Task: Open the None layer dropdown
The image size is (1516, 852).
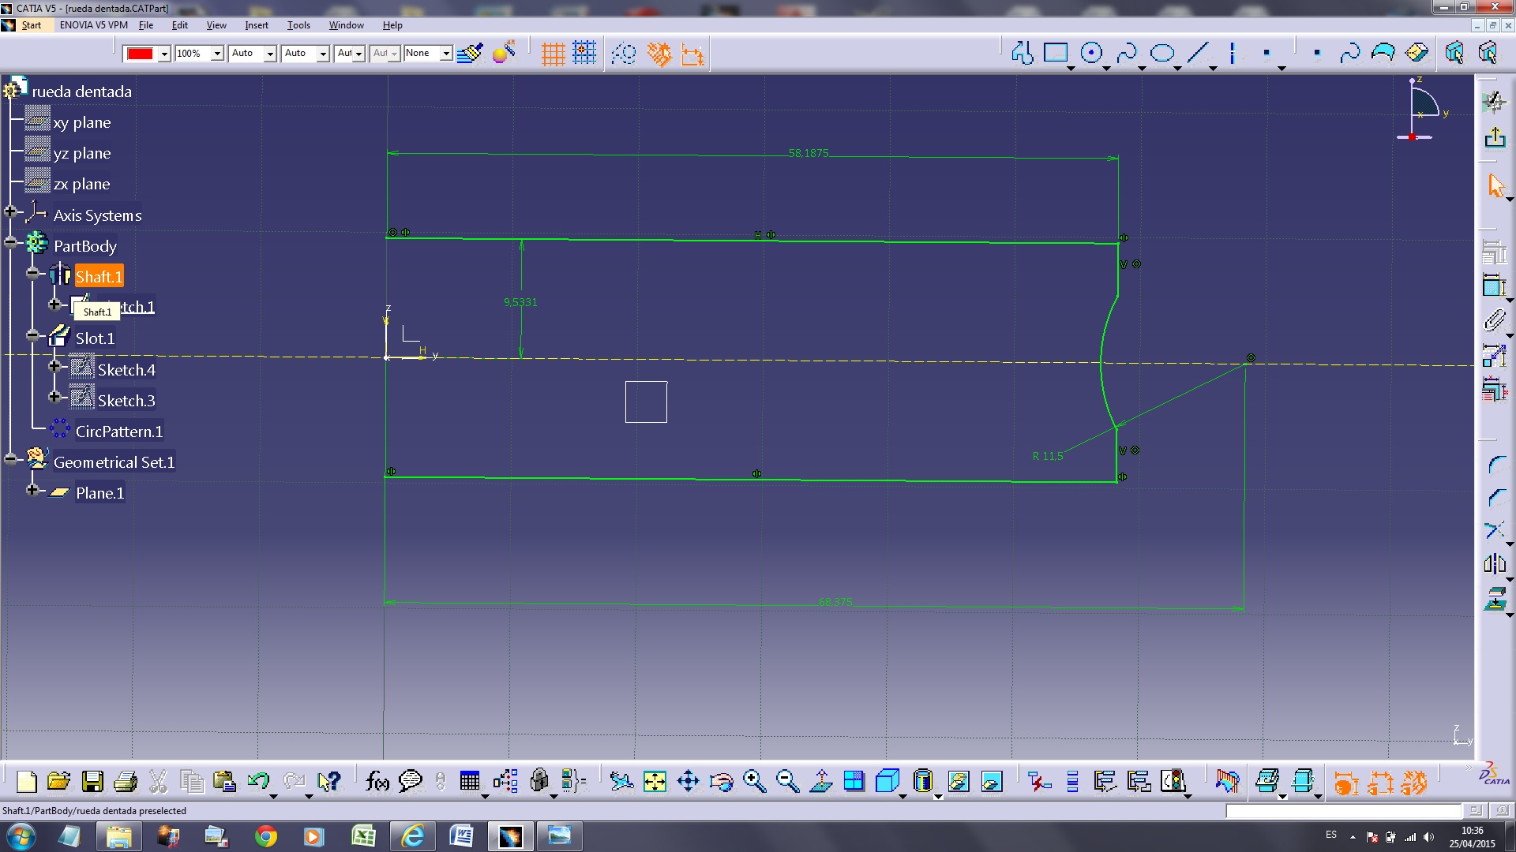Action: (446, 54)
